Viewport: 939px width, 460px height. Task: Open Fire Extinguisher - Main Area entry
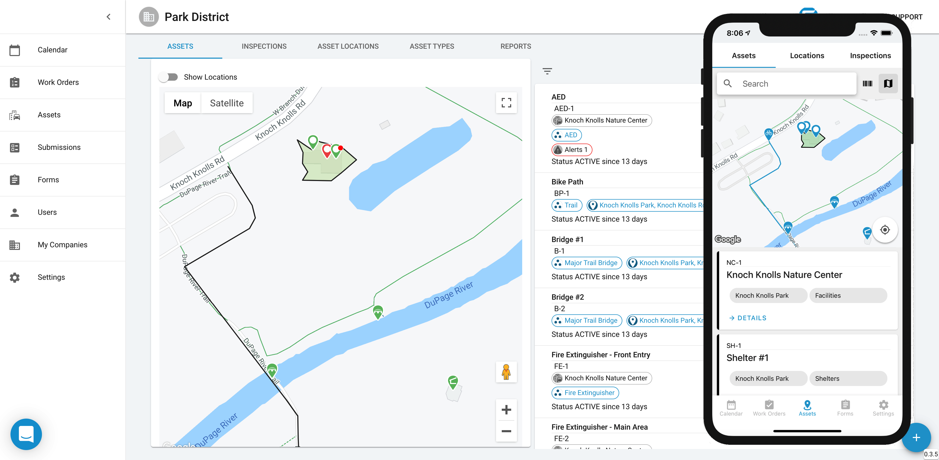pyautogui.click(x=599, y=427)
